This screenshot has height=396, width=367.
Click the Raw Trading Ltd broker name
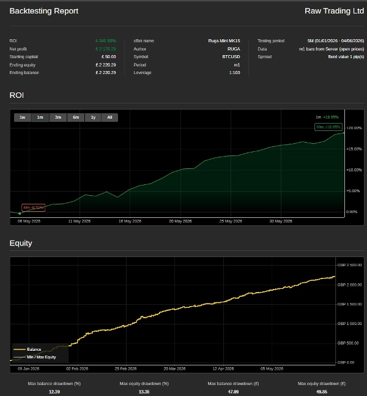(x=334, y=11)
